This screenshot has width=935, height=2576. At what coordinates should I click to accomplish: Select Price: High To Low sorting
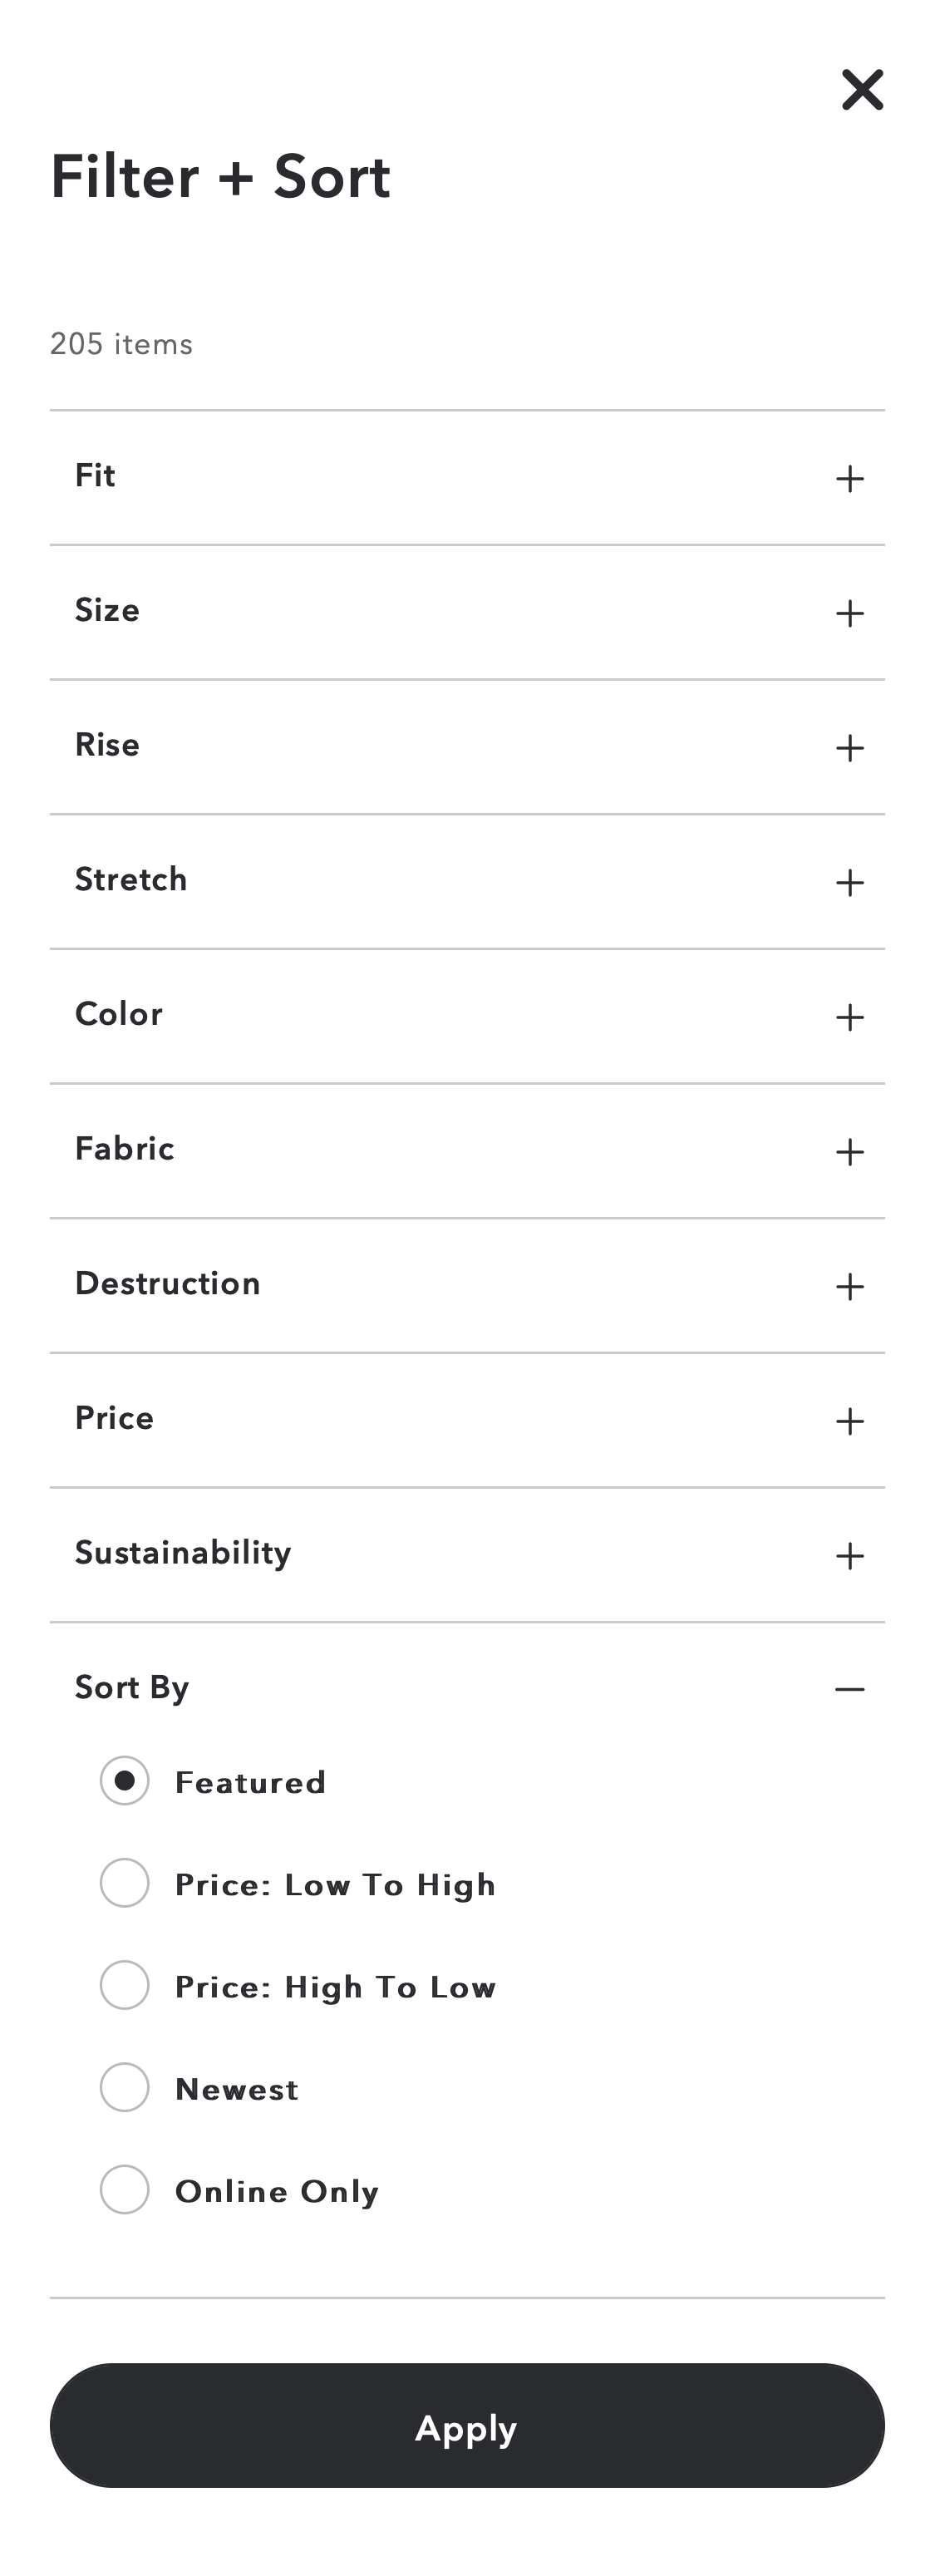(124, 1986)
